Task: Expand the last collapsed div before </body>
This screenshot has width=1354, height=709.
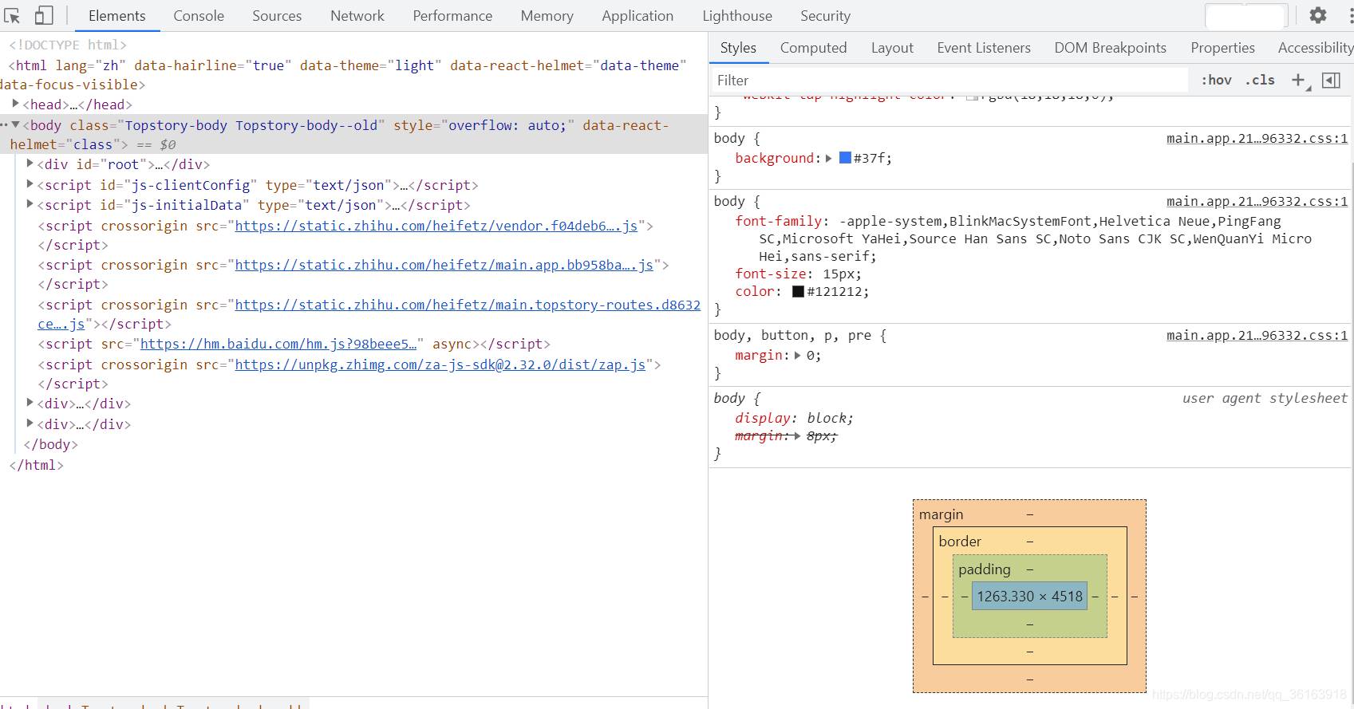Action: 30,423
